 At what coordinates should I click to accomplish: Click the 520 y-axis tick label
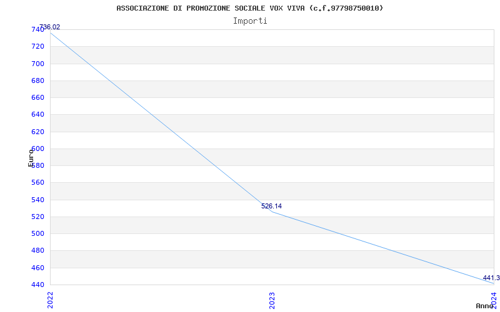tap(37, 217)
